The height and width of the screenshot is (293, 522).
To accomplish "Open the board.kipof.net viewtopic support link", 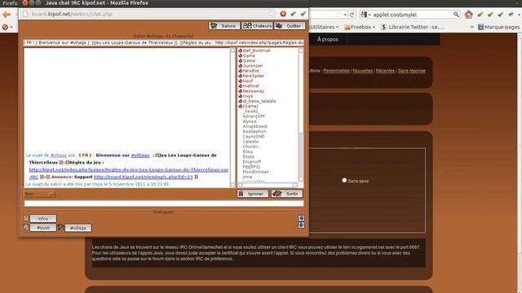I will (x=144, y=177).
